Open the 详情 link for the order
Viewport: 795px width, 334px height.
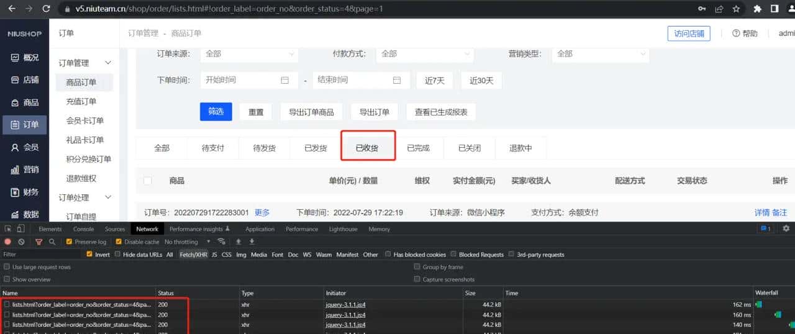(x=761, y=212)
